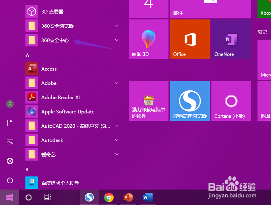Viewport: 271px width, 205px height.
Task: Expand the Autodesk folder chevron
Action: pyautogui.click(x=117, y=140)
